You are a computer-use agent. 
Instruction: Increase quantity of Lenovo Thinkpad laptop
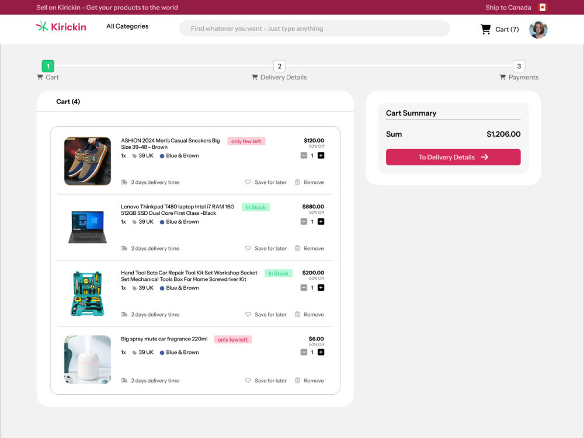pyautogui.click(x=321, y=221)
